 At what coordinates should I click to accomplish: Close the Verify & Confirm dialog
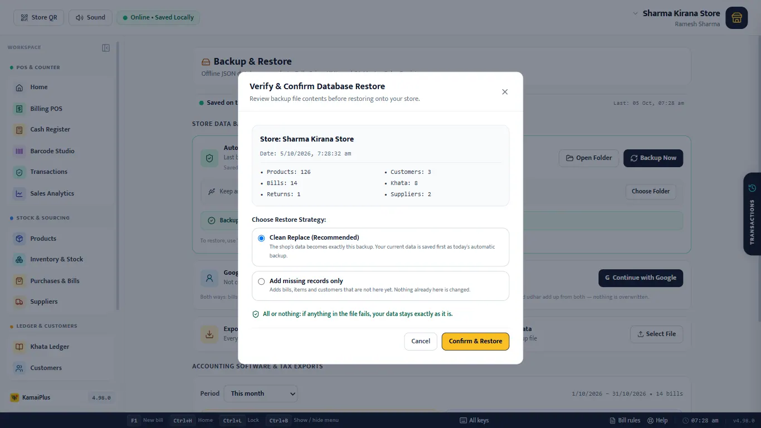[x=505, y=92]
